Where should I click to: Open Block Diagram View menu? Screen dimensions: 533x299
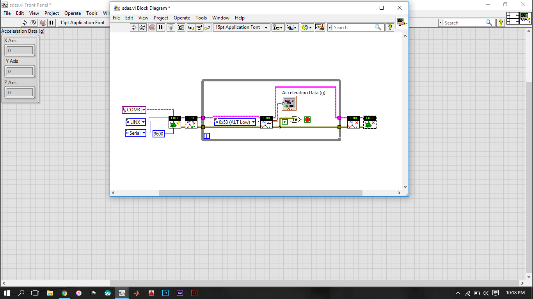click(143, 18)
